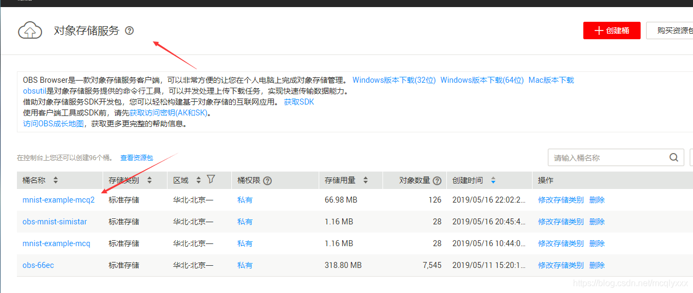This screenshot has height=293, width=693.
Task: Sort by 存储用量 column arrows
Action: point(365,180)
